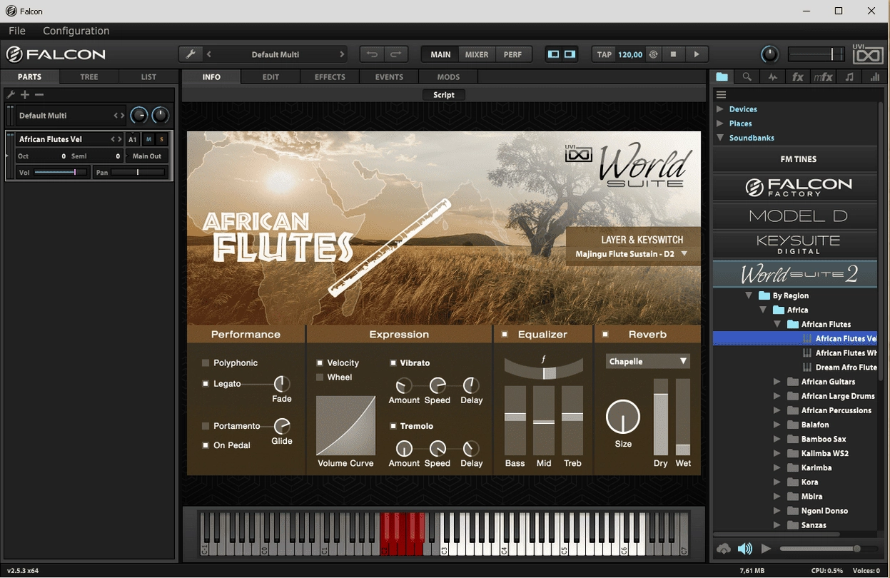This screenshot has width=890, height=578.
Task: Open the File menu
Action: 17,31
